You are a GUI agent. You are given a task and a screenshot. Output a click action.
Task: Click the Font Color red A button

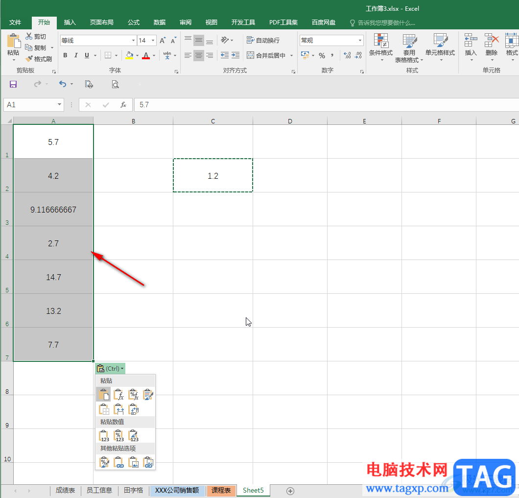(146, 55)
